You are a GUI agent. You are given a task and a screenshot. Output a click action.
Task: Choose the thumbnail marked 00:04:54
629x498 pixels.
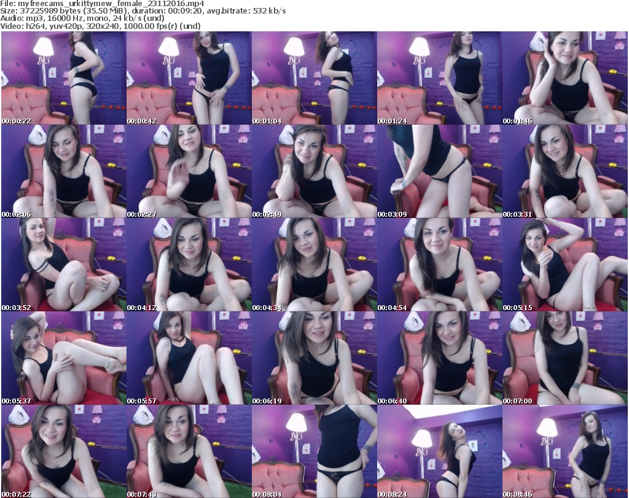(439, 265)
